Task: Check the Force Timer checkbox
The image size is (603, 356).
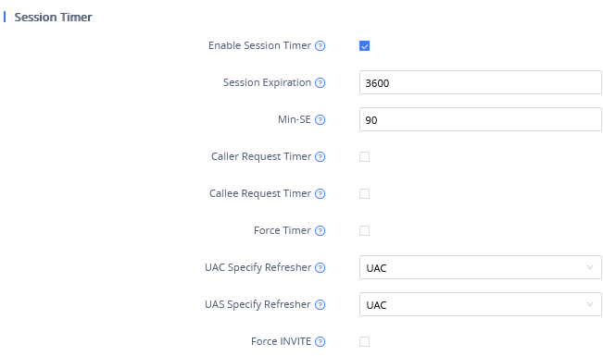Action: [365, 231]
